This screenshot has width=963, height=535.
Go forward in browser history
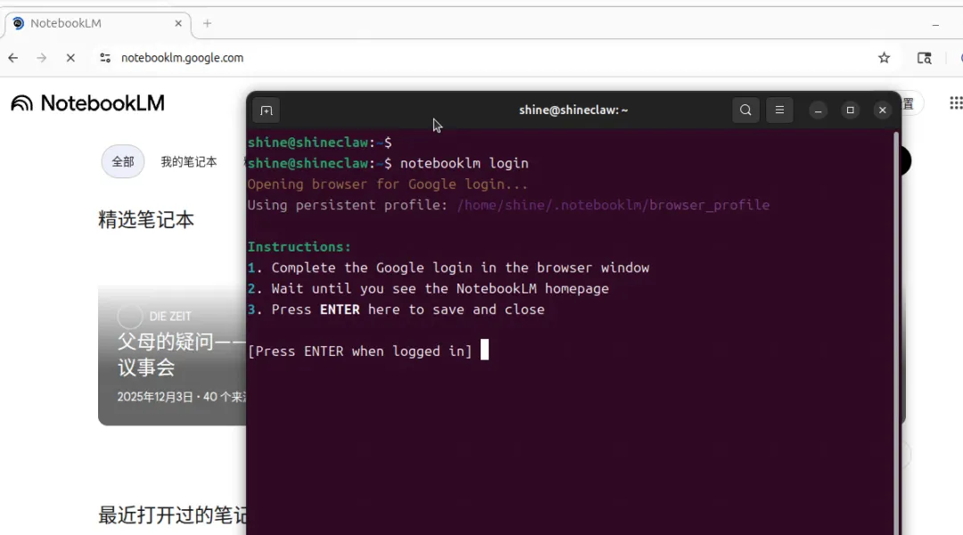[42, 58]
